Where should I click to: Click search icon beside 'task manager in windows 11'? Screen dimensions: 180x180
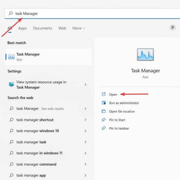click(11, 153)
